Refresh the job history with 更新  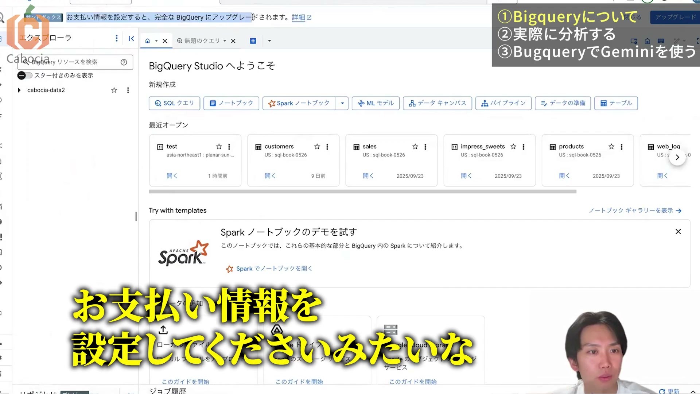tap(669, 391)
